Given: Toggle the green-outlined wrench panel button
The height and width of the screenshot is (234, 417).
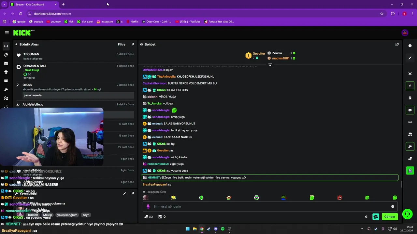Looking at the screenshot, I should 410,147.
